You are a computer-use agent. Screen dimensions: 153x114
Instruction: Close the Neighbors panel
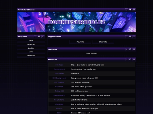[134, 49]
